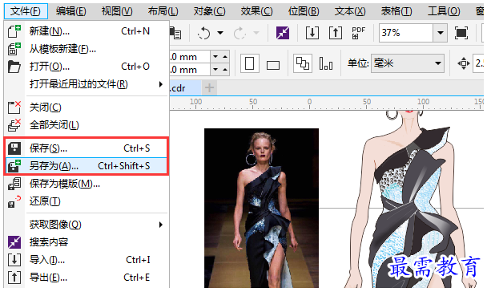Click the plus button to add new document tab
Image resolution: width=487 pixels, height=292 pixels.
(209, 87)
